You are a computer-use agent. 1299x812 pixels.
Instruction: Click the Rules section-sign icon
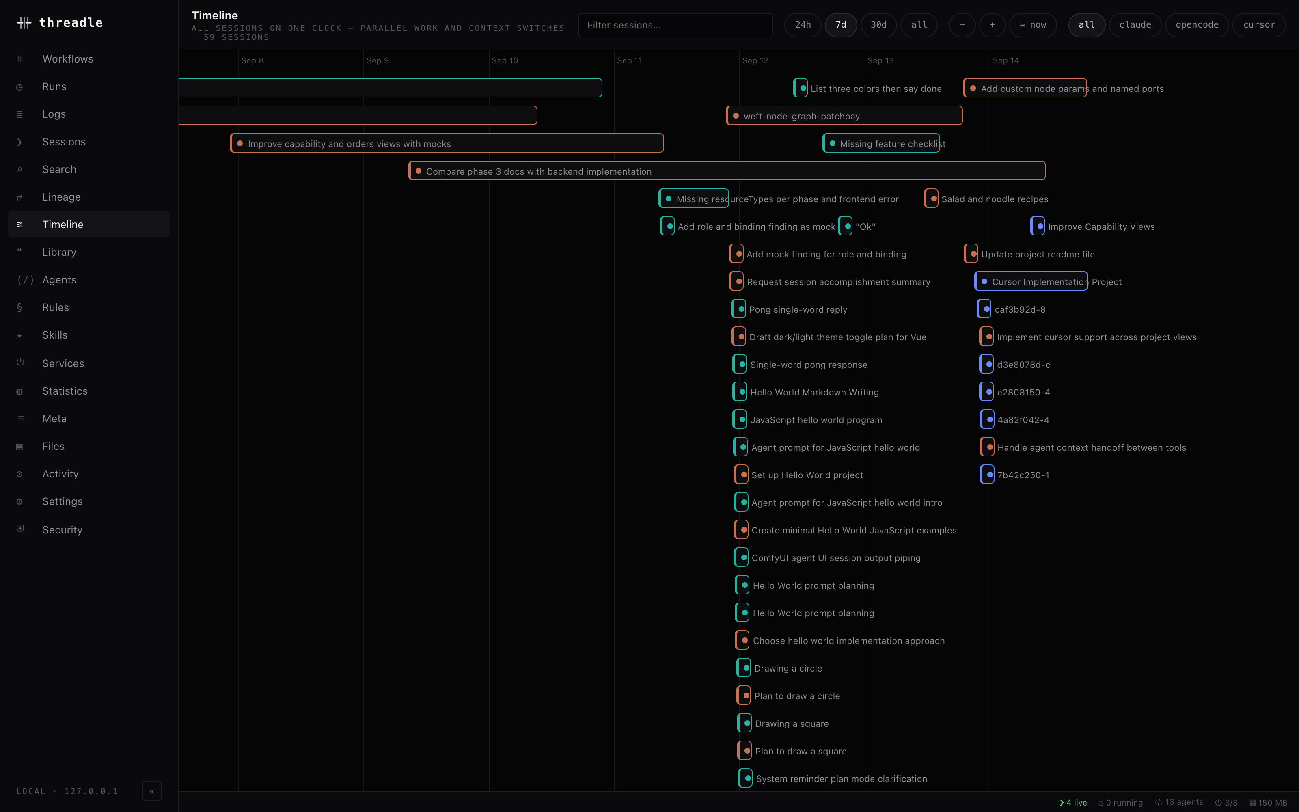[20, 308]
